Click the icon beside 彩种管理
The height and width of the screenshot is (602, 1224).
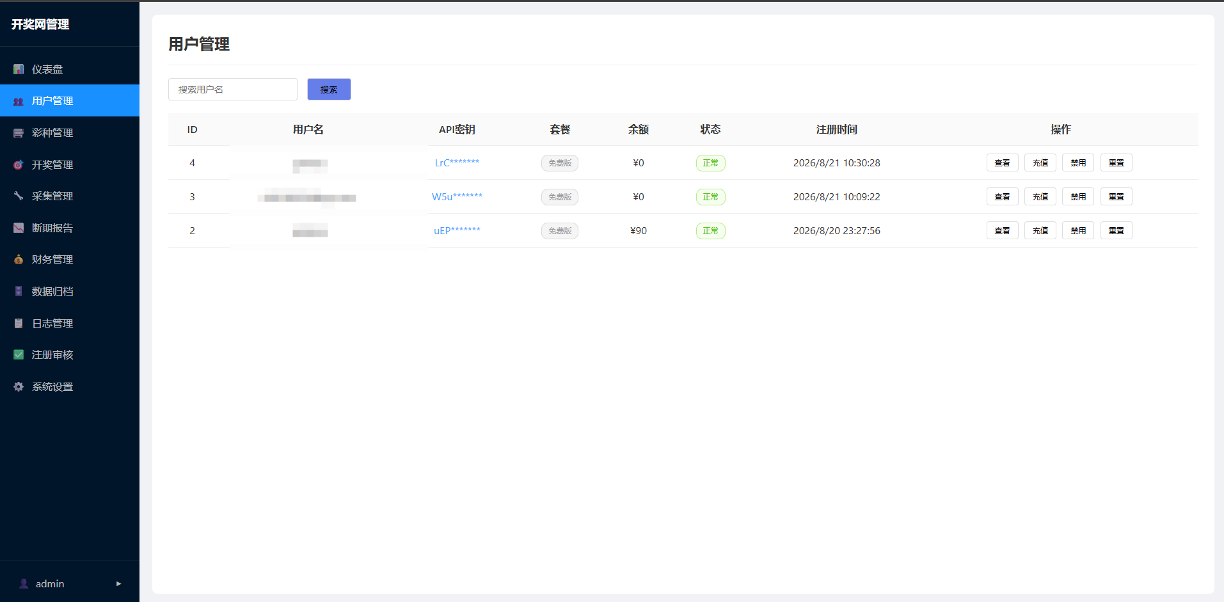(19, 132)
